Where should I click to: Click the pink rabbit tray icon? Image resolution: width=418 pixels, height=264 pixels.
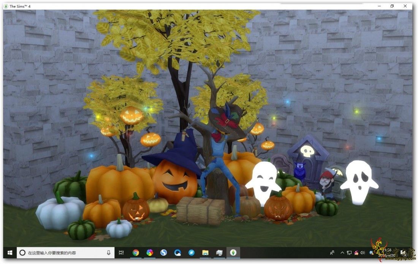point(356,253)
